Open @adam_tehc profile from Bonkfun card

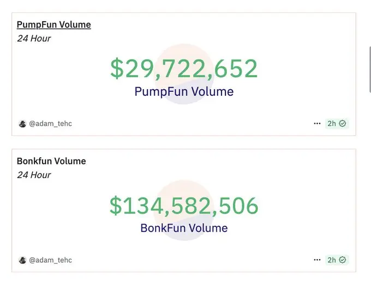click(x=50, y=260)
